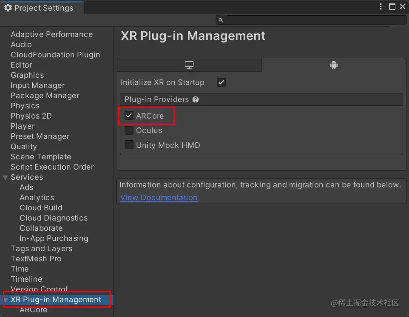
Task: Select Physics settings
Action: [25, 105]
